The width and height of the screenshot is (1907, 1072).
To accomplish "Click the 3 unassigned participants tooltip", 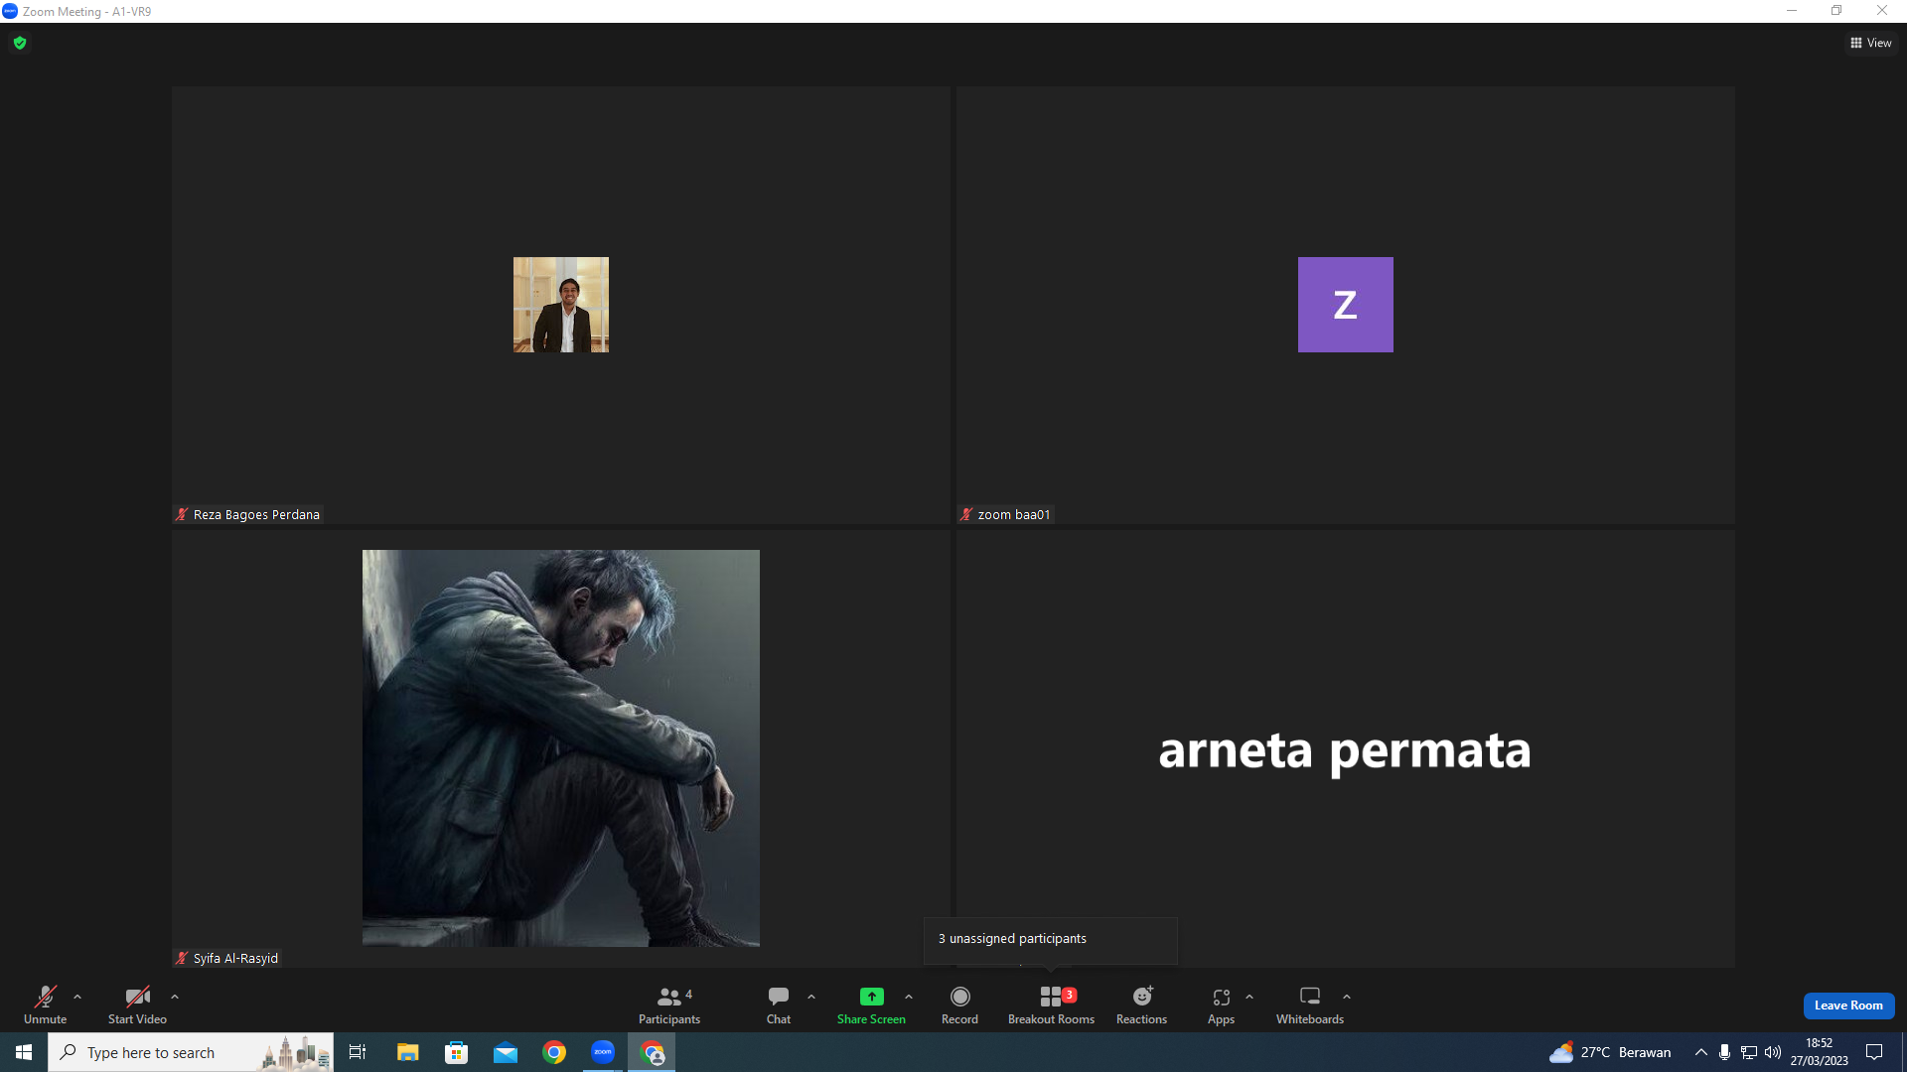I will [1051, 939].
